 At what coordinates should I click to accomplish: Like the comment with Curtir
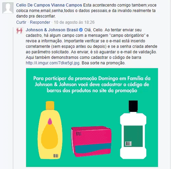tap(21, 22)
